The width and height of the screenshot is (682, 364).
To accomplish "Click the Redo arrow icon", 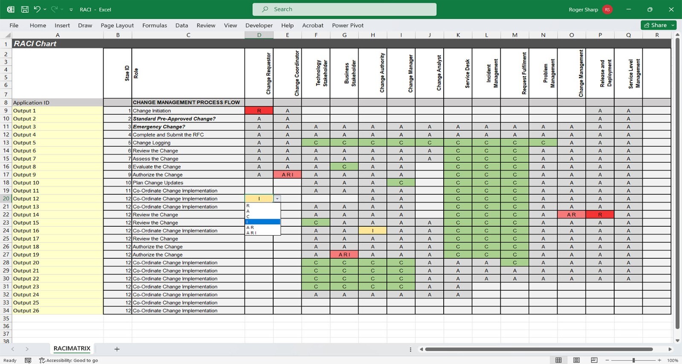I will (x=54, y=9).
